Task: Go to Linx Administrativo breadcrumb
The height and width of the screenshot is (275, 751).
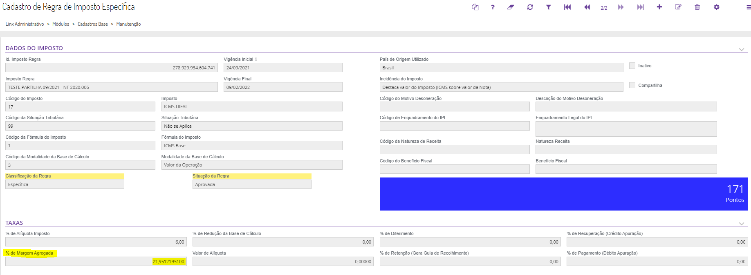Action: click(25, 24)
